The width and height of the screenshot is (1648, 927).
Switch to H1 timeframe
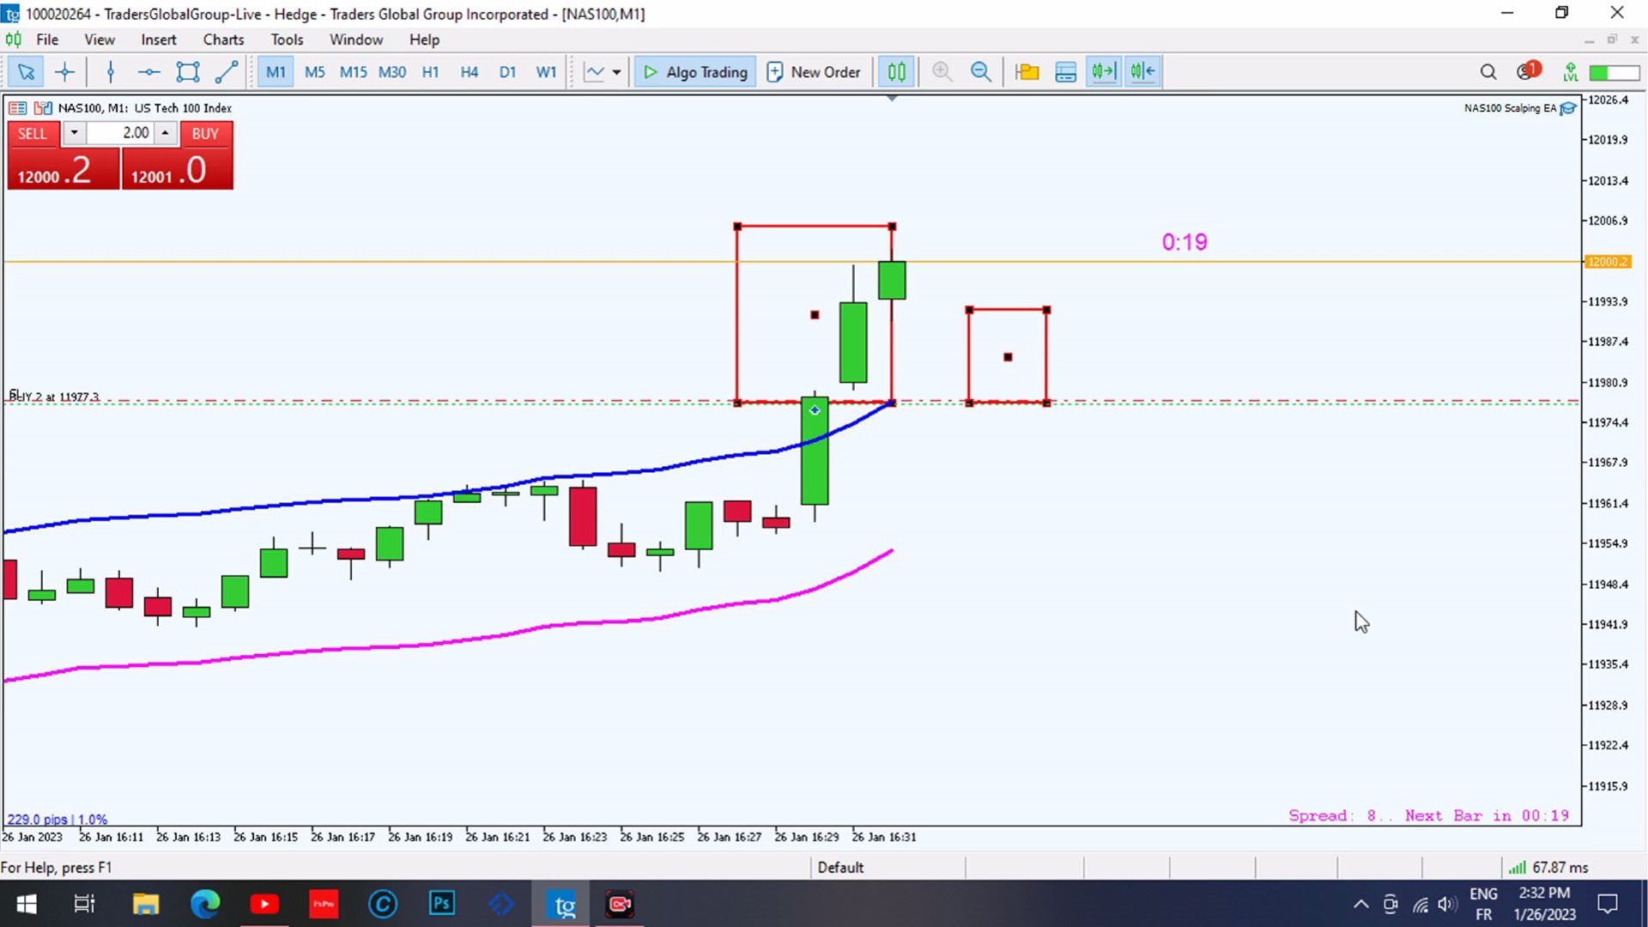(x=430, y=72)
